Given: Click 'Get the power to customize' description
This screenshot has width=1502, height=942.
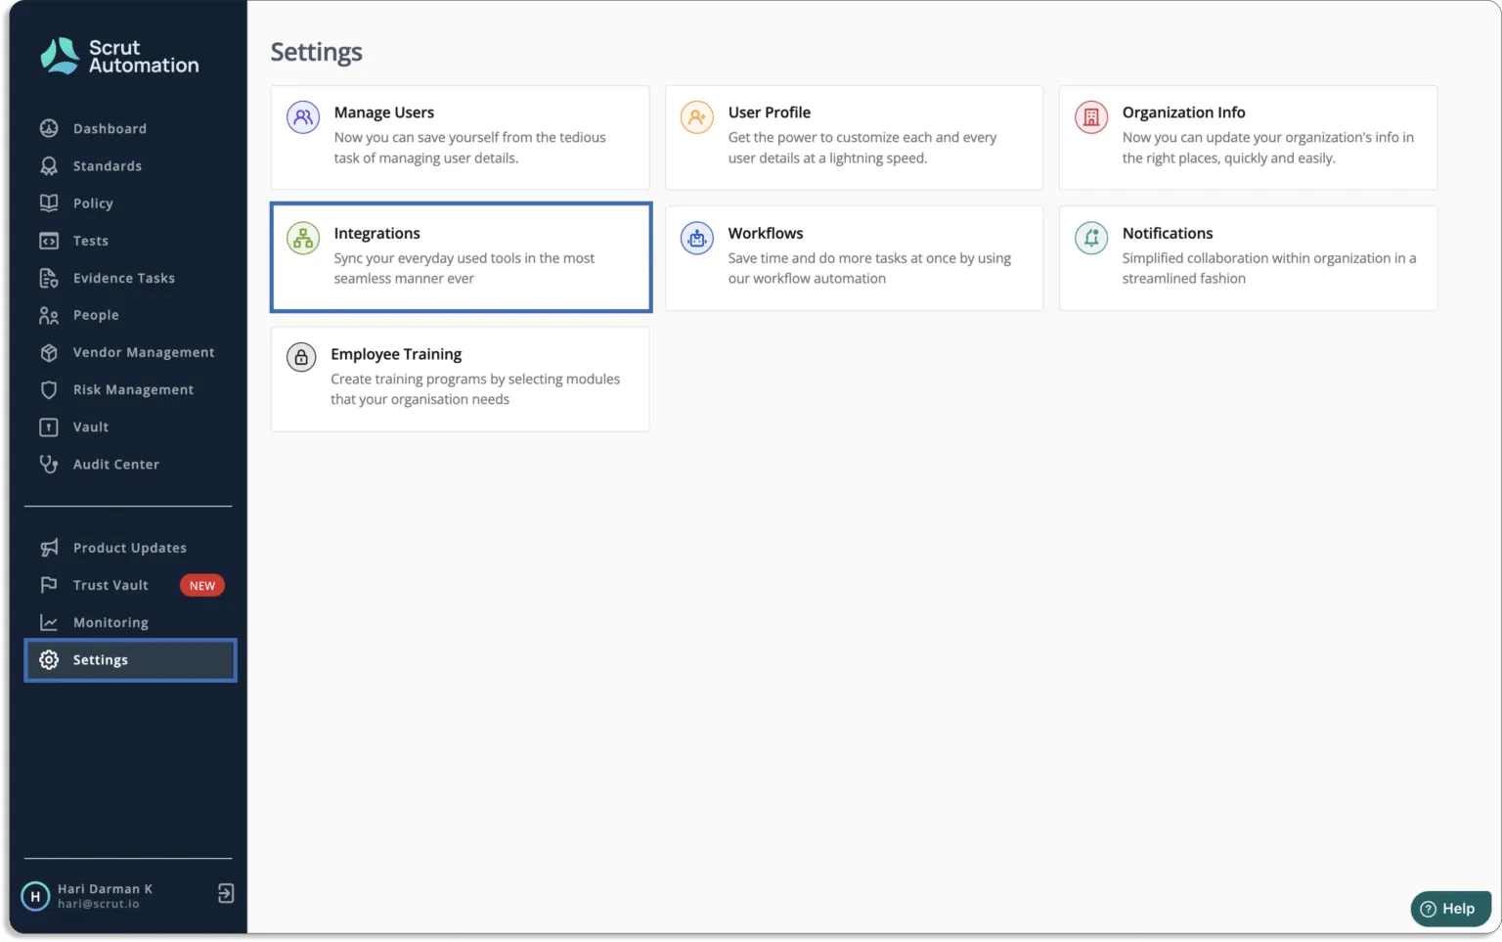Looking at the screenshot, I should coord(862,148).
